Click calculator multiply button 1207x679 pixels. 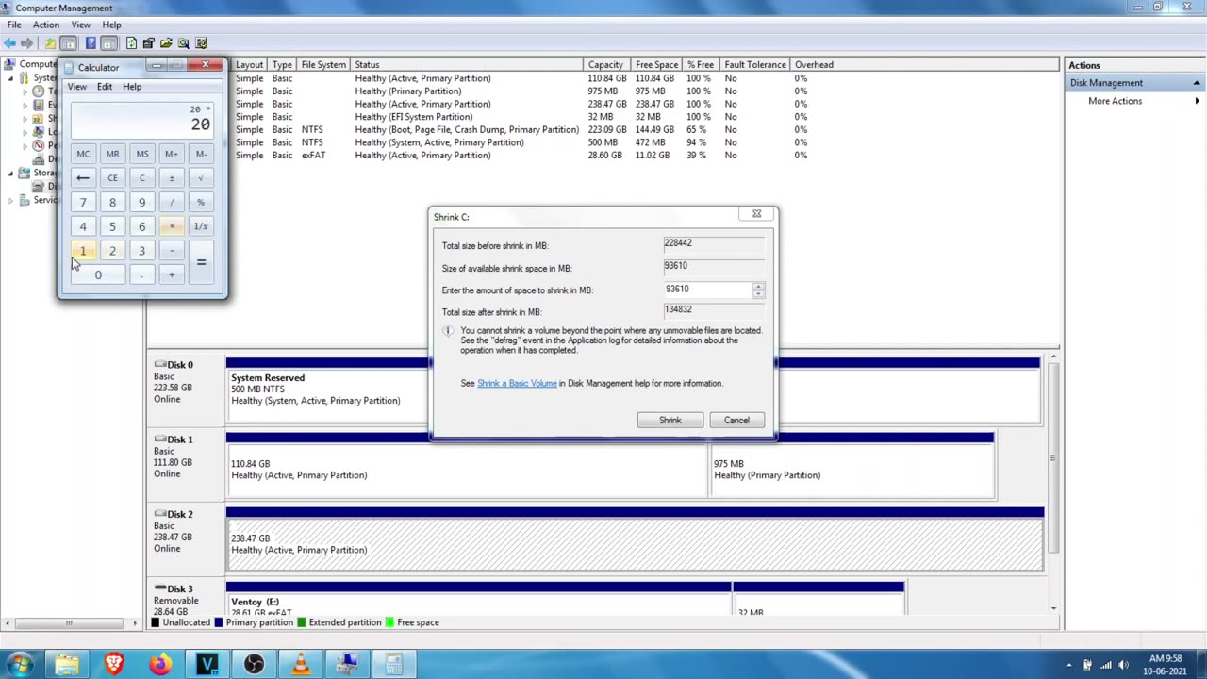tap(172, 226)
